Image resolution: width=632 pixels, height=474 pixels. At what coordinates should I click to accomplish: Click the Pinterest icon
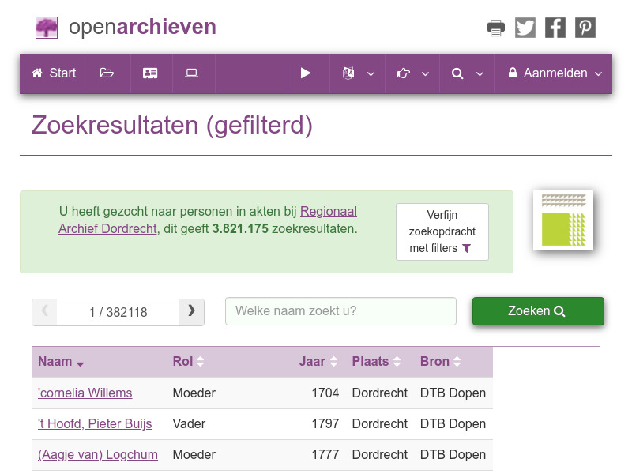click(x=585, y=27)
